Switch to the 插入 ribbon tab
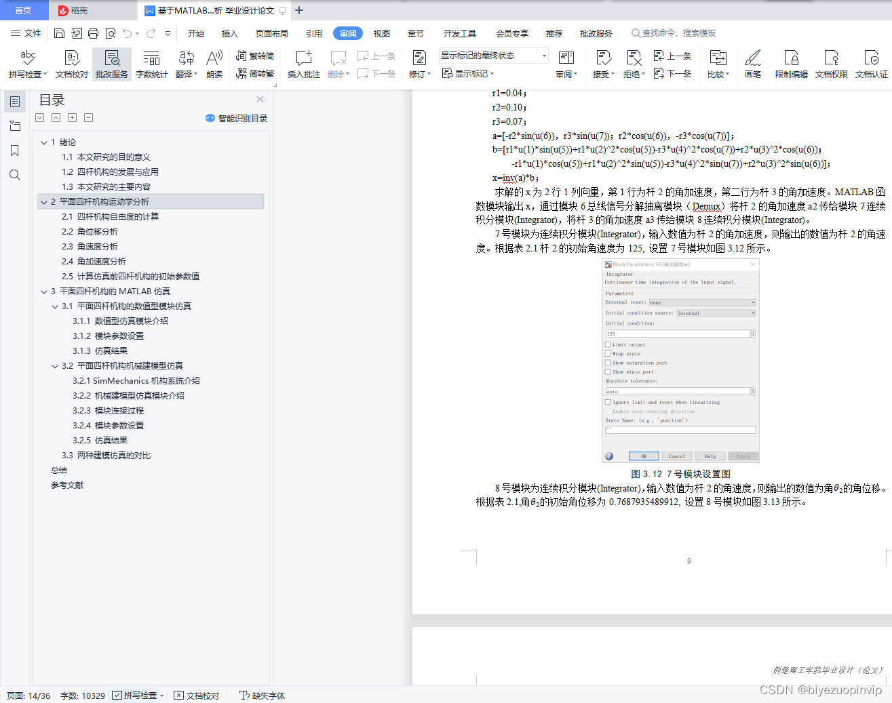The width and height of the screenshot is (892, 703). (x=230, y=33)
